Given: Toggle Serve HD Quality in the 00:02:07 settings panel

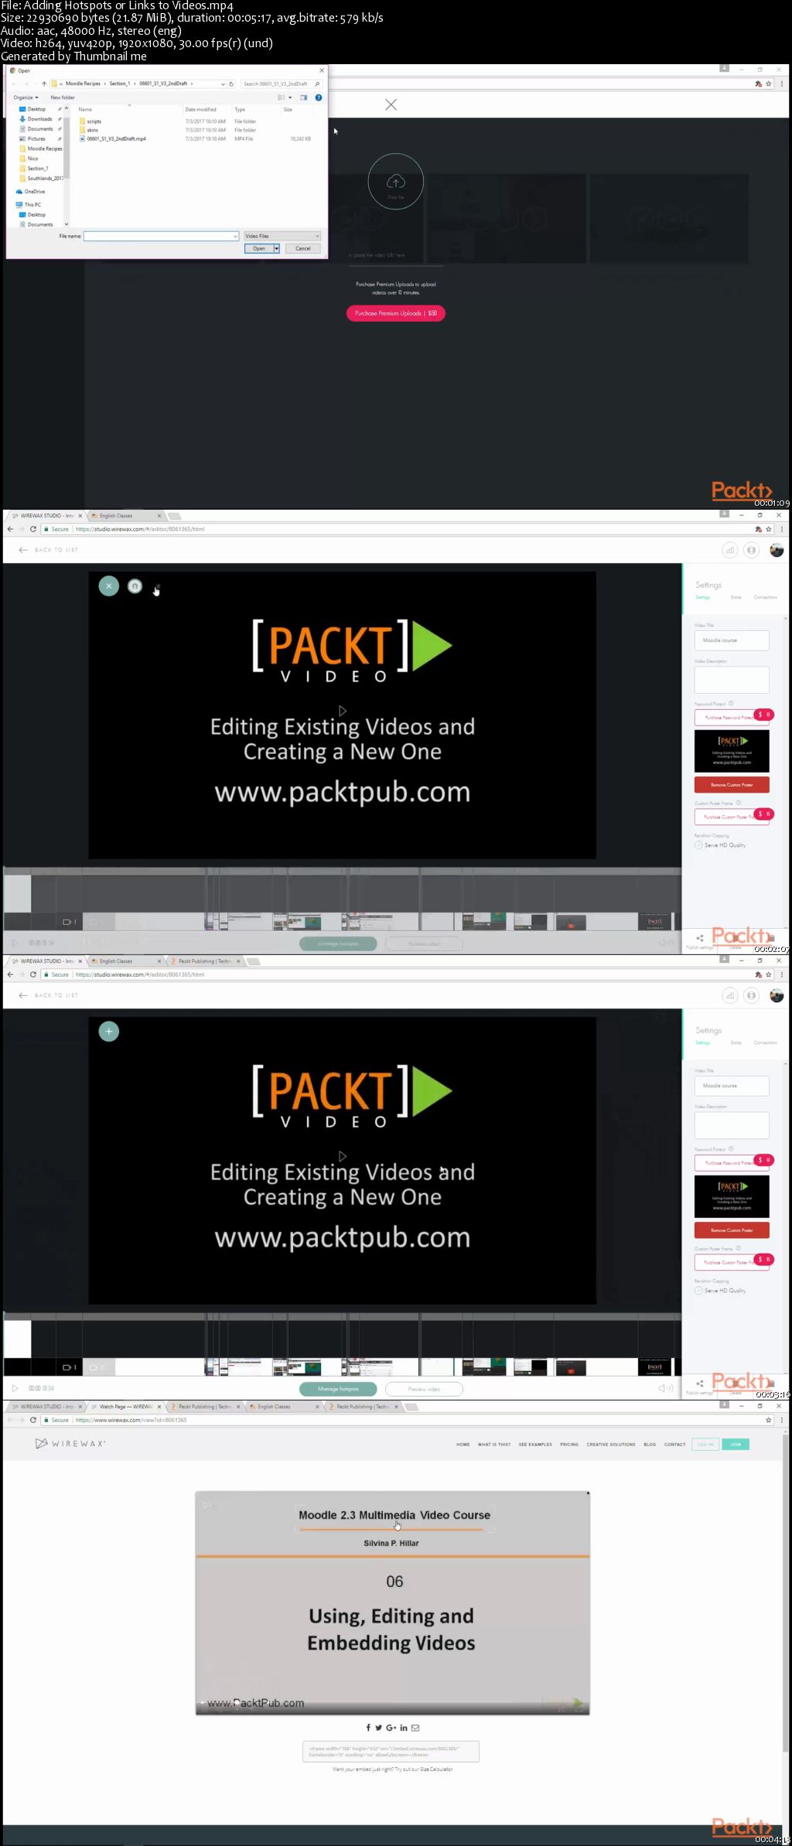Looking at the screenshot, I should click(x=698, y=845).
